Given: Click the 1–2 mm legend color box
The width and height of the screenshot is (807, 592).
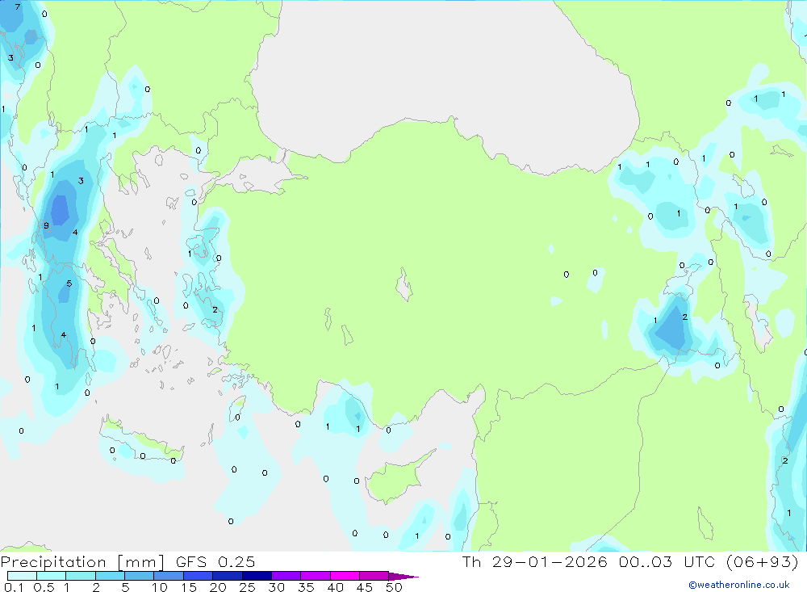Looking at the screenshot, I should point(81,576).
